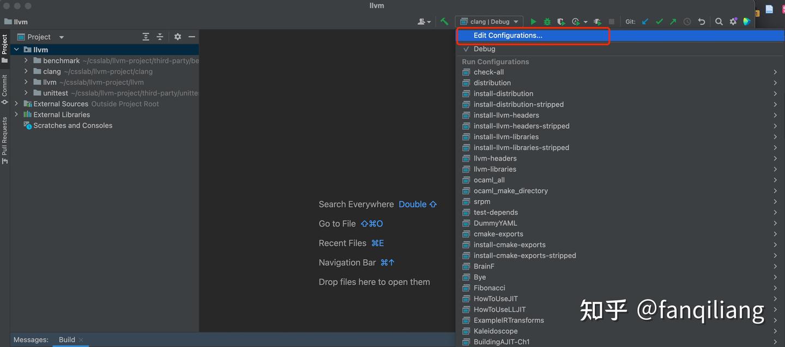Start debugging with the green bug icon
Screen dimensions: 785x347
point(547,22)
